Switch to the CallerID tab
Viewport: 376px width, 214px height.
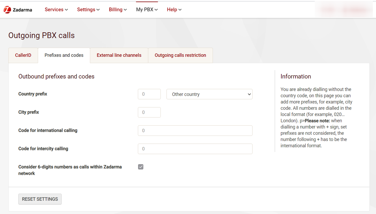point(23,55)
